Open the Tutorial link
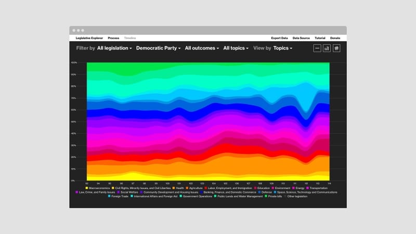This screenshot has width=416, height=234. pyautogui.click(x=320, y=38)
